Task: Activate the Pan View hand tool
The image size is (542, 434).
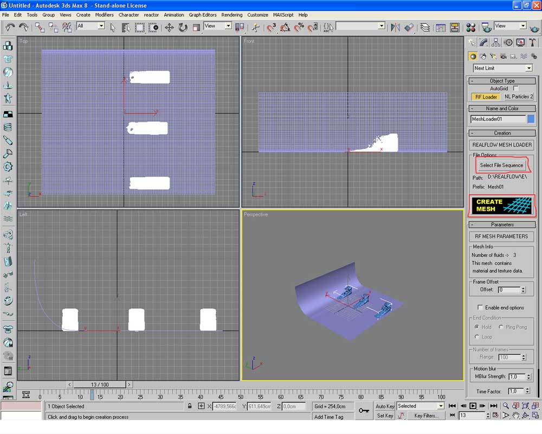Action: tap(516, 416)
